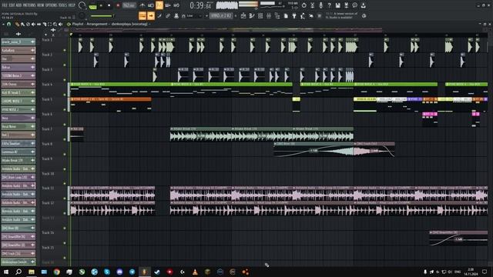493x277 pixels.
Task: Toggle the playlist magnet snap icon
Action: click(x=9, y=24)
